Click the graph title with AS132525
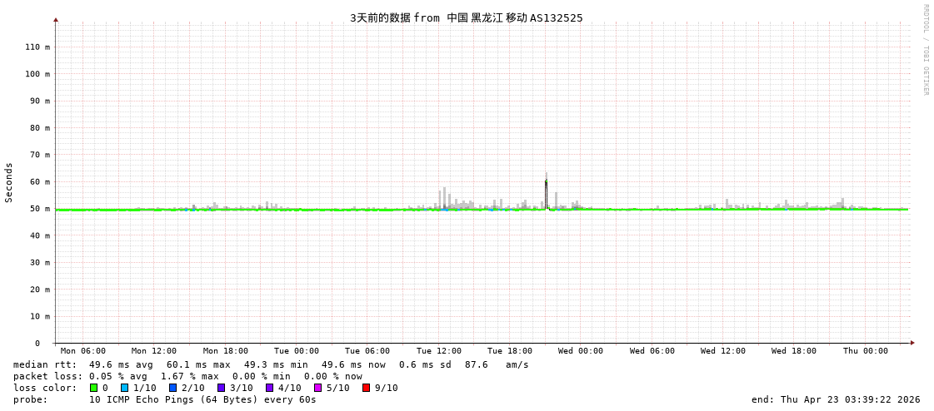 [466, 17]
